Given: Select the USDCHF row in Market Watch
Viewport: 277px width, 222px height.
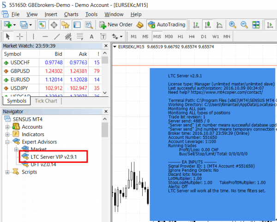Looking at the screenshot, I should (x=52, y=62).
